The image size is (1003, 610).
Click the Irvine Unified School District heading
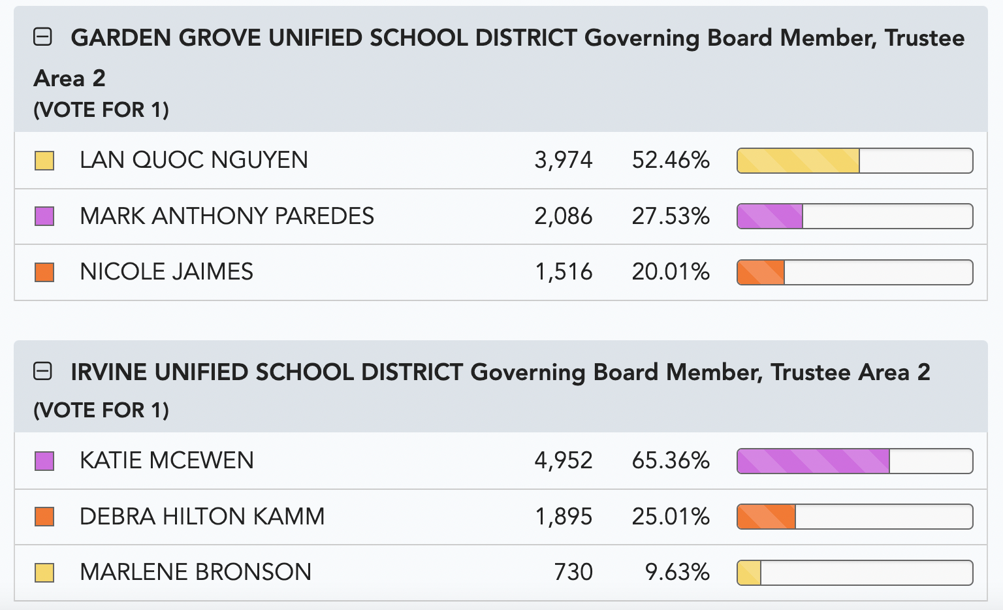pos(500,372)
